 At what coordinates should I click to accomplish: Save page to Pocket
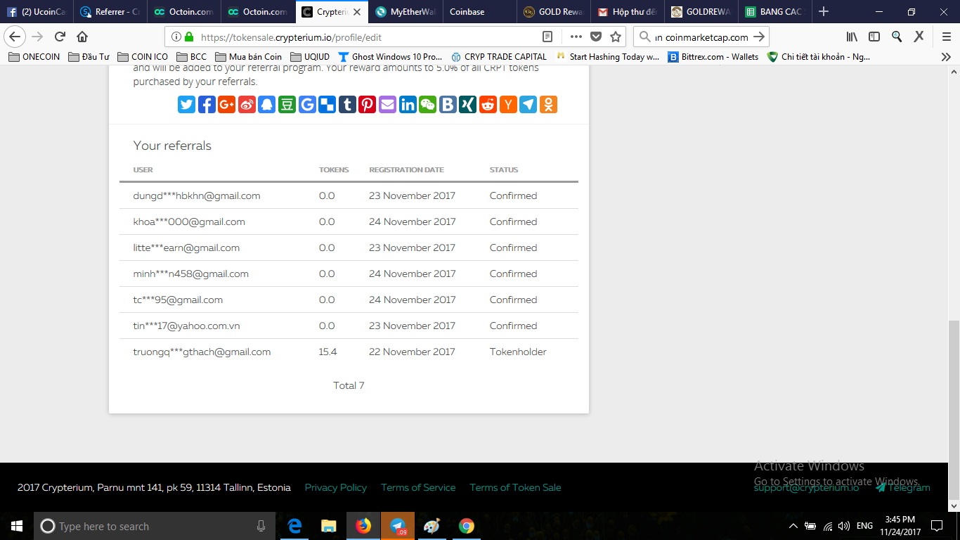coord(596,37)
